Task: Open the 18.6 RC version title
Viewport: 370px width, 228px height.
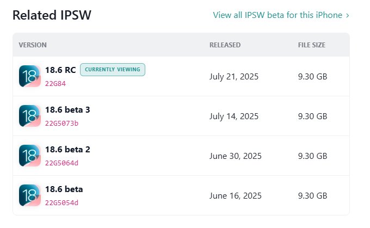Action: [60, 70]
